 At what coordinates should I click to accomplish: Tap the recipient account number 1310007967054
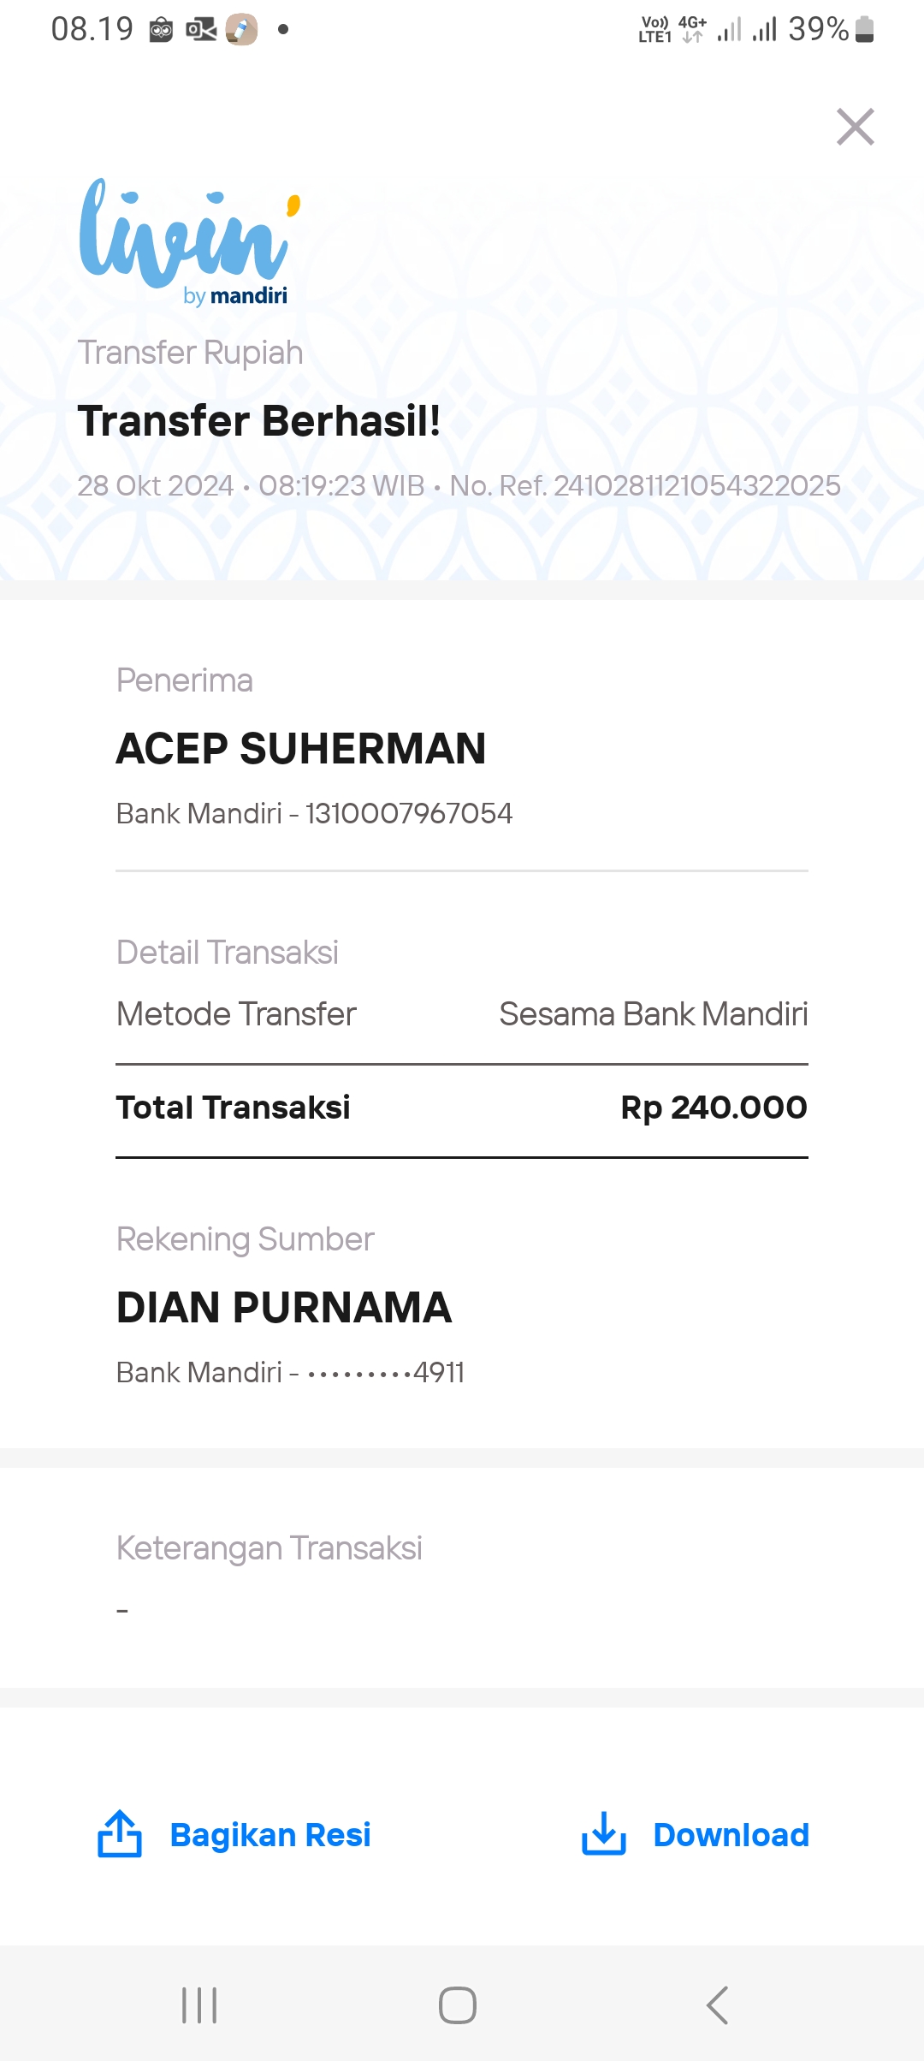tap(409, 813)
